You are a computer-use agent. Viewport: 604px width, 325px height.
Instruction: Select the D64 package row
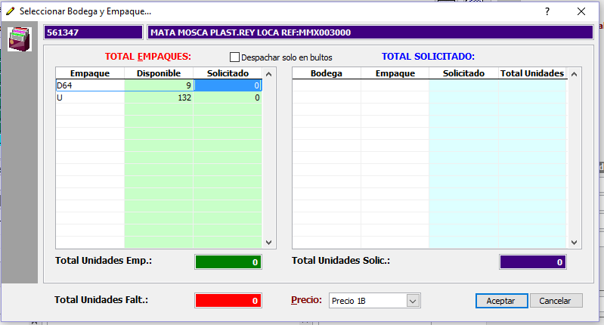pos(90,86)
